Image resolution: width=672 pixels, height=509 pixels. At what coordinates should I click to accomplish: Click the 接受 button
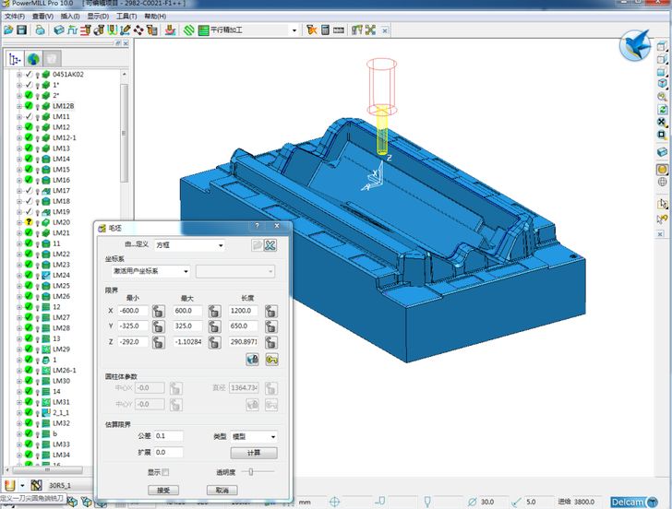pyautogui.click(x=163, y=491)
